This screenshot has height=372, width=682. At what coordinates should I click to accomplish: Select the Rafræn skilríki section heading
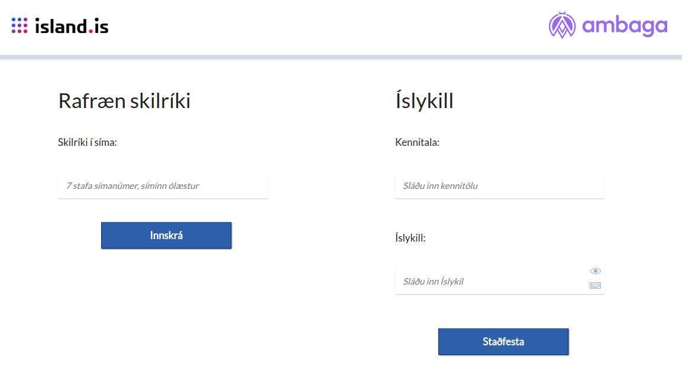[x=124, y=100]
